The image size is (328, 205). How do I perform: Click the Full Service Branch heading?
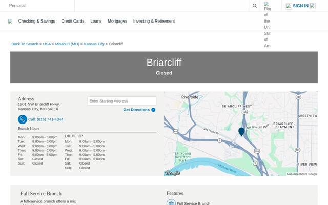[x=41, y=194]
